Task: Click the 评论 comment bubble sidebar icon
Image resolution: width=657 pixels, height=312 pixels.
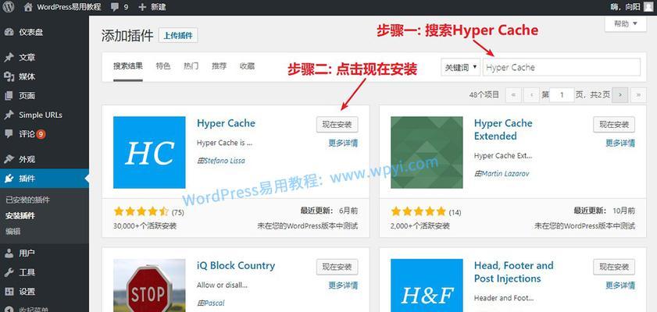Action: [9, 134]
